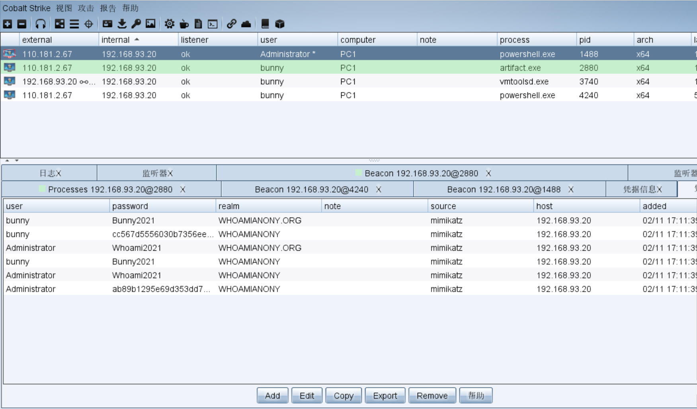Viewport: 697px width, 409px height.
Task: Open the Beacon 192.168.93.20@1488 tab
Action: click(510, 190)
